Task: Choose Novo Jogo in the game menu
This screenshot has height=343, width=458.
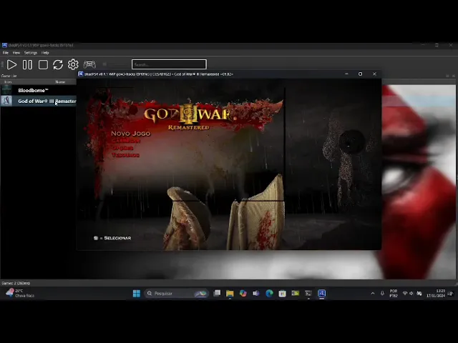Action: [131, 134]
